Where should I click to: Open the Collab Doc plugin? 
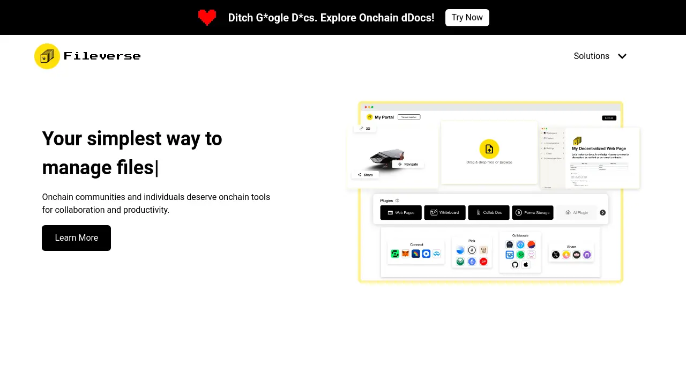tap(489, 213)
